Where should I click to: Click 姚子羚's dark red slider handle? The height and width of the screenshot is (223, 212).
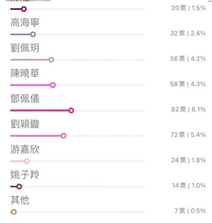tap(19, 187)
